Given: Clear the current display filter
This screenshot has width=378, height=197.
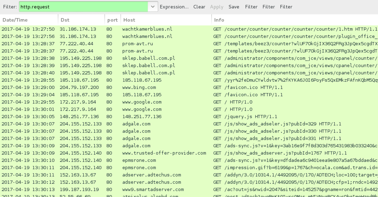Looking at the screenshot, I should tap(199, 7).
